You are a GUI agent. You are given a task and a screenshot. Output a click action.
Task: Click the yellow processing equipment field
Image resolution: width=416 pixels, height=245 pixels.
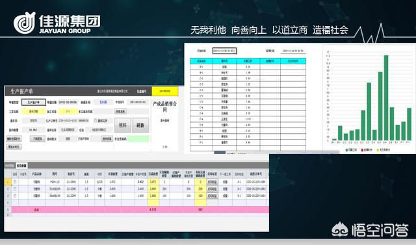pyautogui.click(x=68, y=111)
